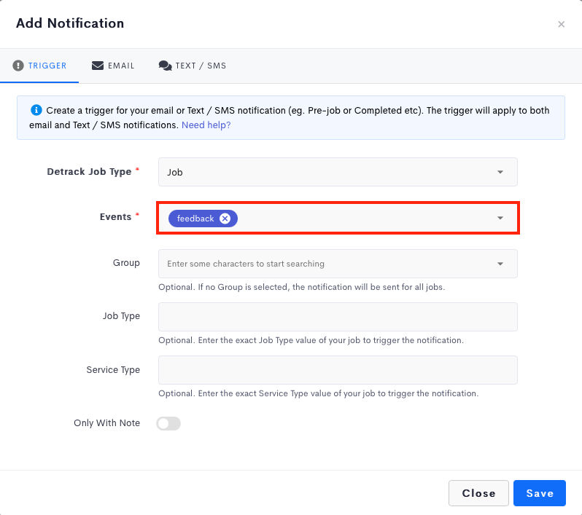Image resolution: width=582 pixels, height=515 pixels.
Task: Expand the Group dropdown arrow
Action: point(500,264)
